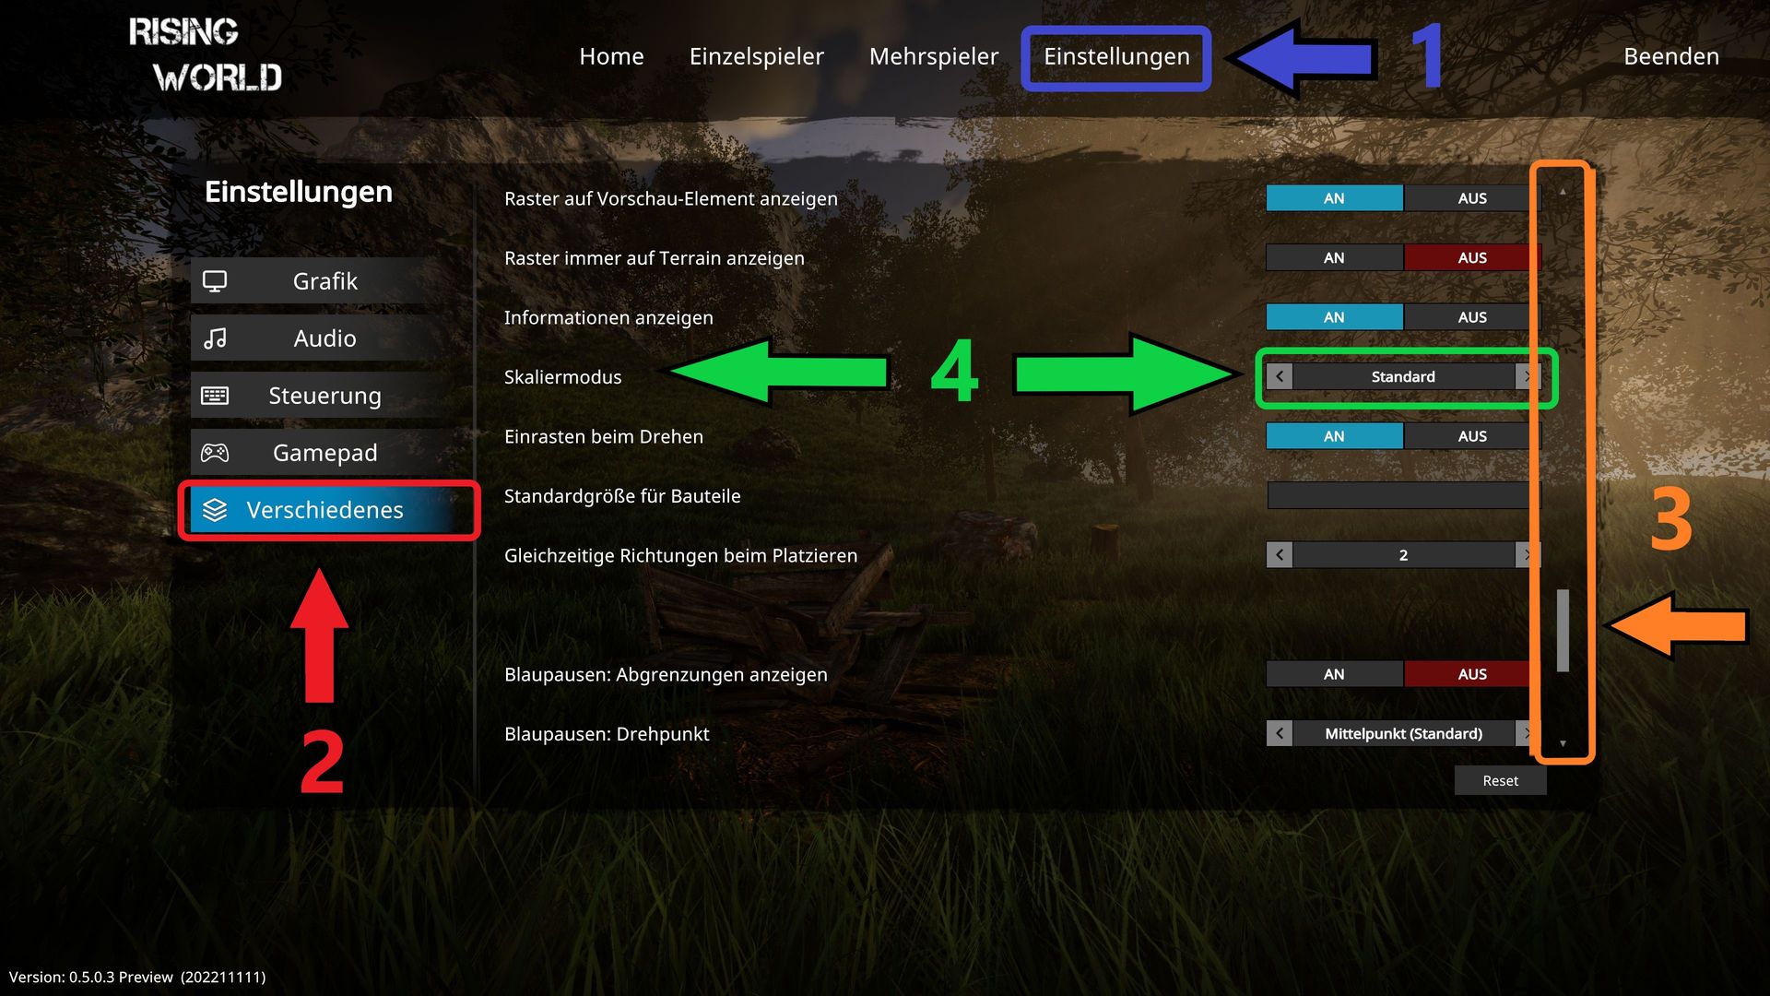Click scrollbar down arrow in settings list
Image resolution: width=1770 pixels, height=996 pixels.
[1563, 743]
